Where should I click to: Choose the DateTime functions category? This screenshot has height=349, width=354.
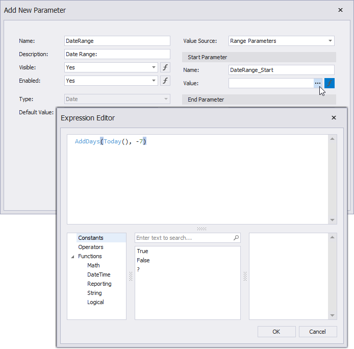point(98,275)
